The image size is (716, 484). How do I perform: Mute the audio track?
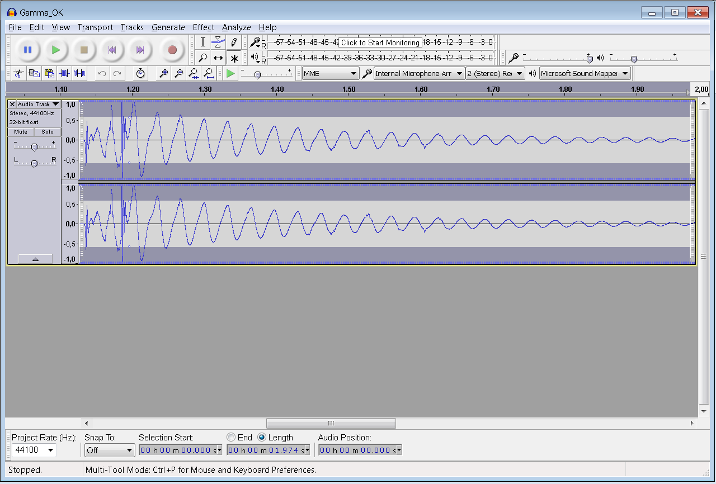21,132
